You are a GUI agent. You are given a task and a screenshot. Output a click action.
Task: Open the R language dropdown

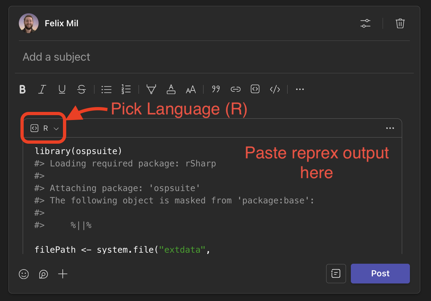[45, 128]
